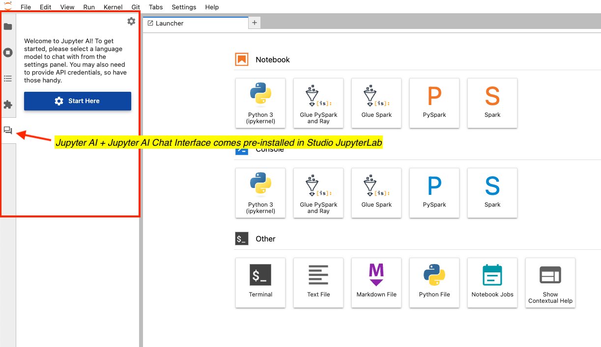This screenshot has height=347, width=601.
Task: Open Notebook Jobs
Action: [x=492, y=283]
